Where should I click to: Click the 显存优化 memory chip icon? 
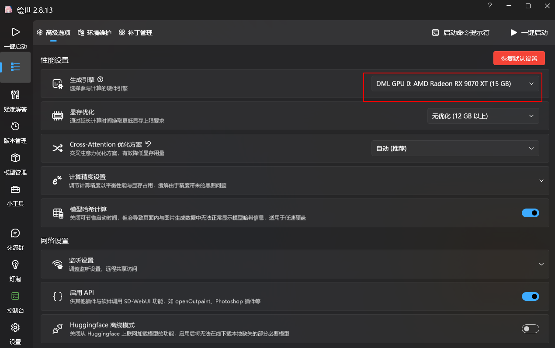pos(58,116)
